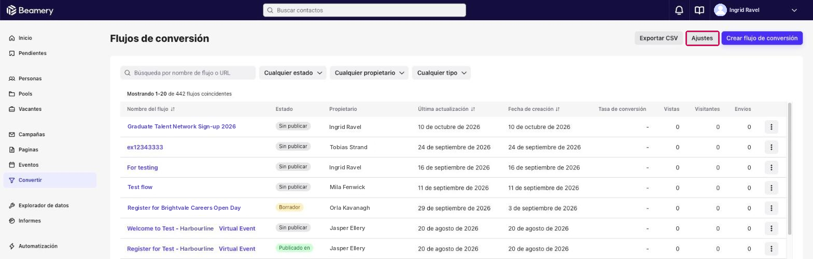
Task: Click Visitantes column header
Action: (x=707, y=109)
